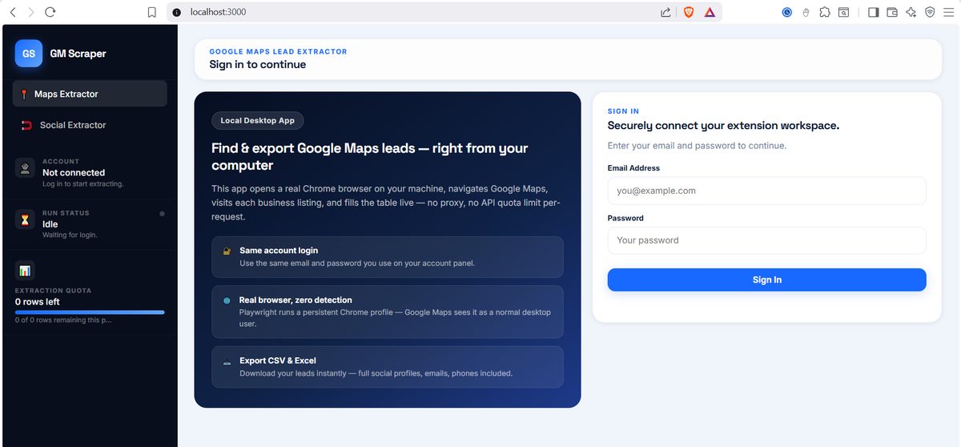Click the site info icon in address bar
961x447 pixels.
(177, 12)
